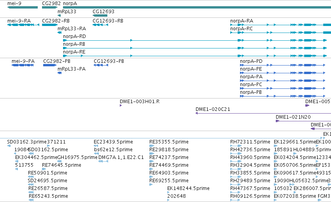Select the DMG7A.1_1.E22.C1 EST label

point(121,157)
